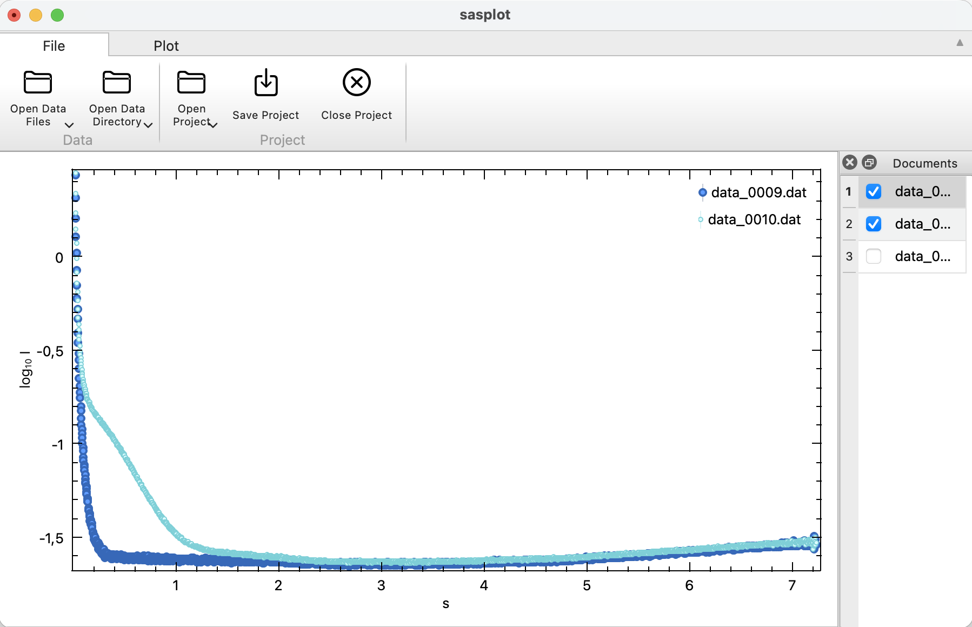972x627 pixels.
Task: Select row 3 header in Documents list
Action: (849, 256)
